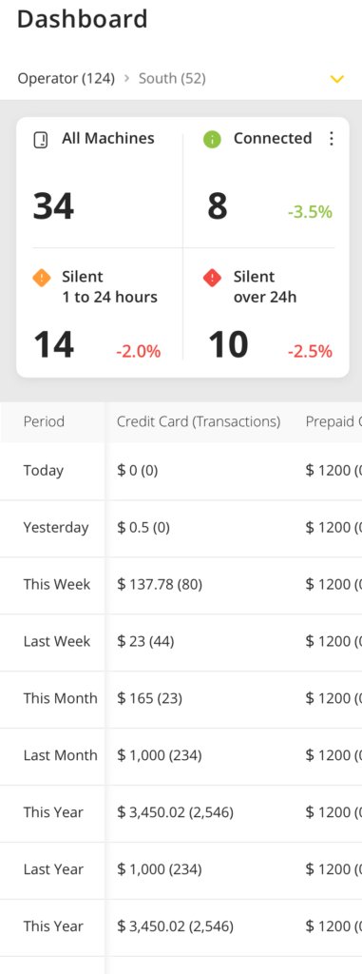
Task: Click the -3.5% Connected change indicator
Action: [310, 212]
